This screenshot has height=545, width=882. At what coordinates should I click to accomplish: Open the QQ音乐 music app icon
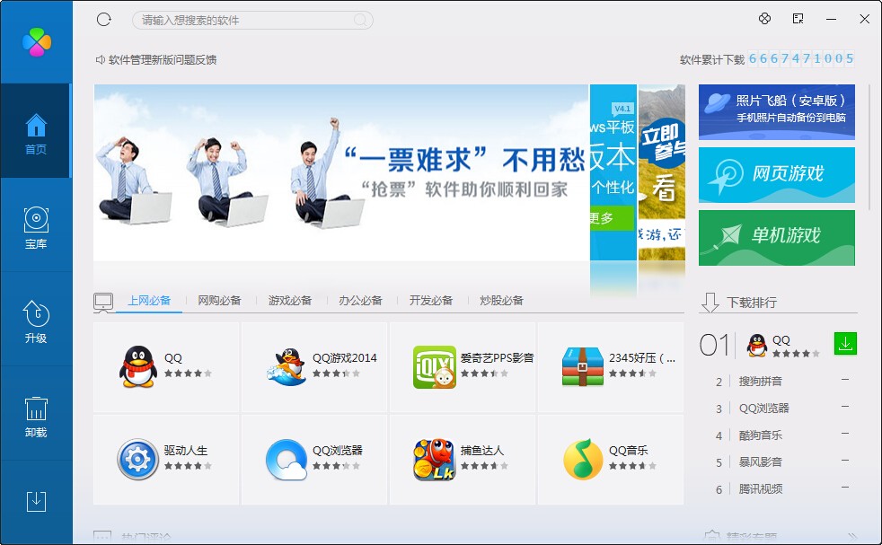pos(583,459)
